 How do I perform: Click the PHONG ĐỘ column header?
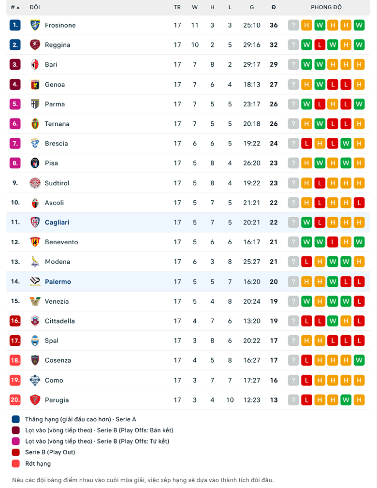(x=326, y=7)
